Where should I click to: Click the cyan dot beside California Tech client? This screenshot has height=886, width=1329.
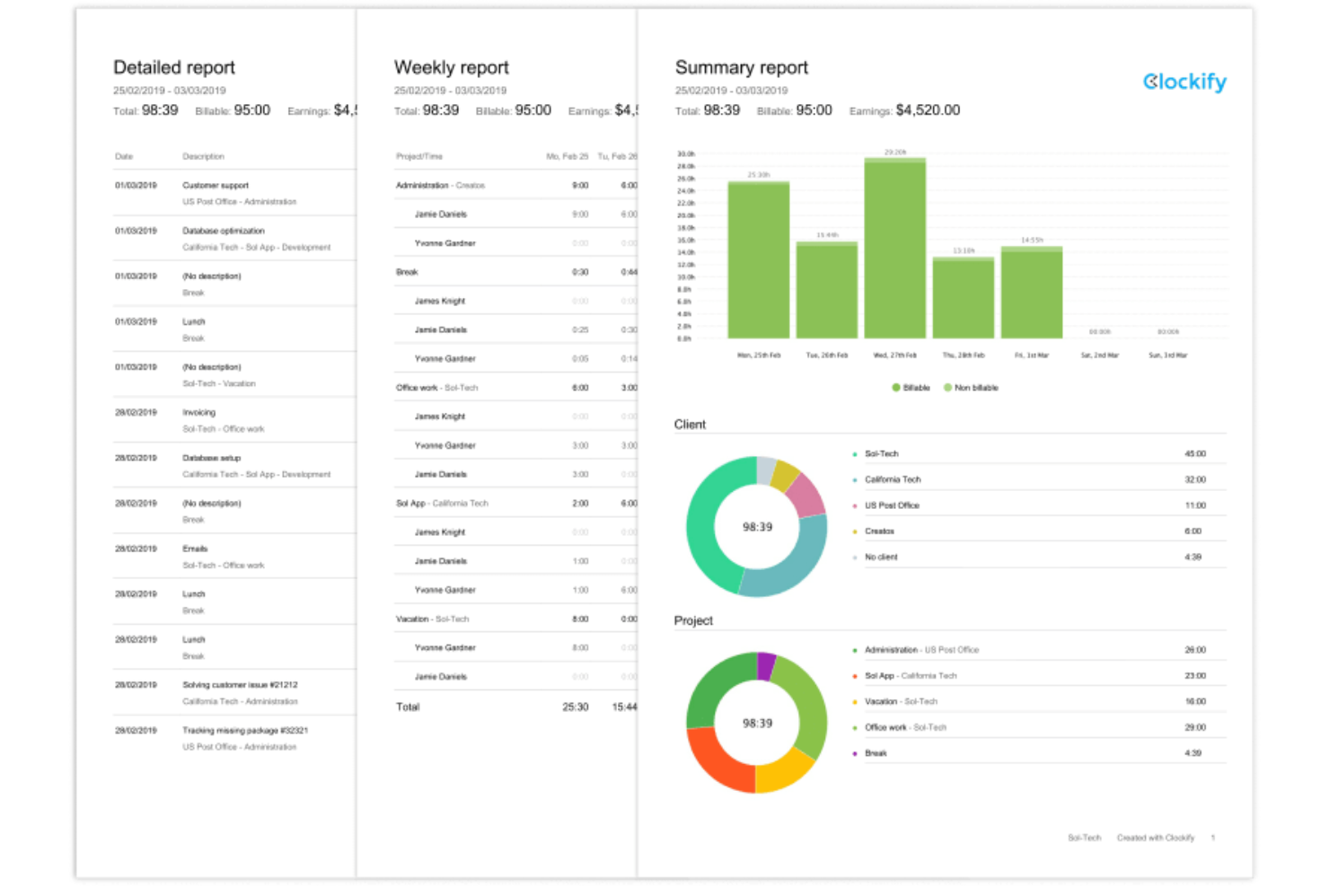(855, 479)
